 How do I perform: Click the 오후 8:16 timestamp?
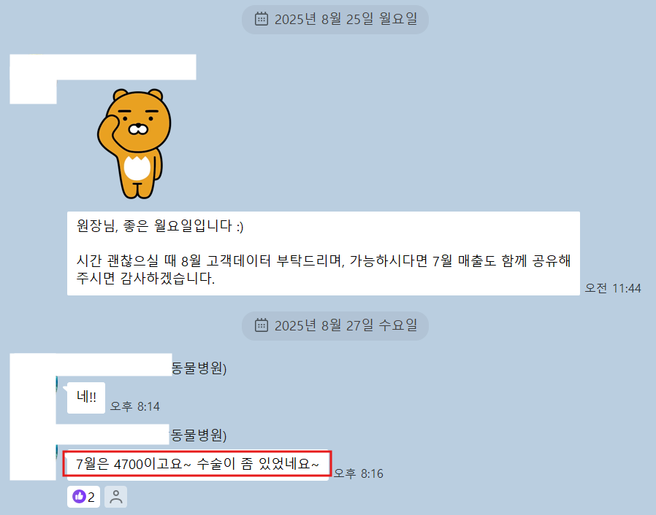click(x=359, y=473)
